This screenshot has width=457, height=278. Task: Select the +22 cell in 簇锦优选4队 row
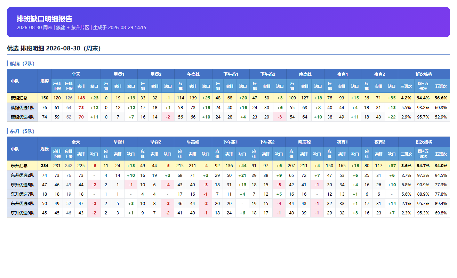[392, 117]
